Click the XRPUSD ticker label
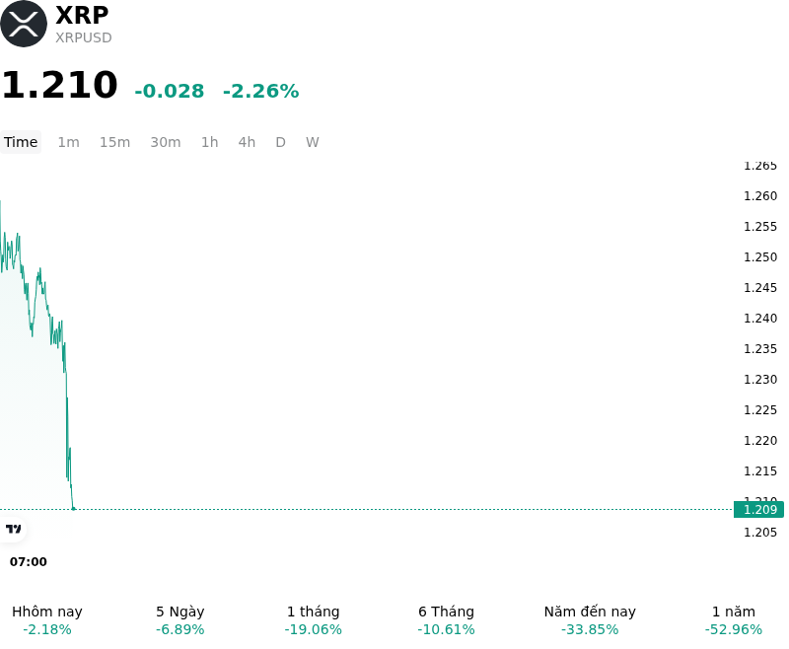Image resolution: width=789 pixels, height=649 pixels. click(84, 37)
